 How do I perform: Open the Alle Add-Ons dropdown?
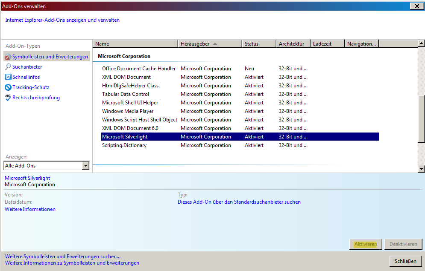point(85,165)
